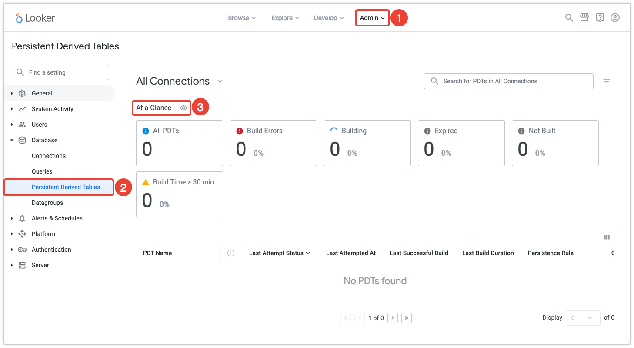
Task: Click the Find a setting field
Action: coord(60,72)
